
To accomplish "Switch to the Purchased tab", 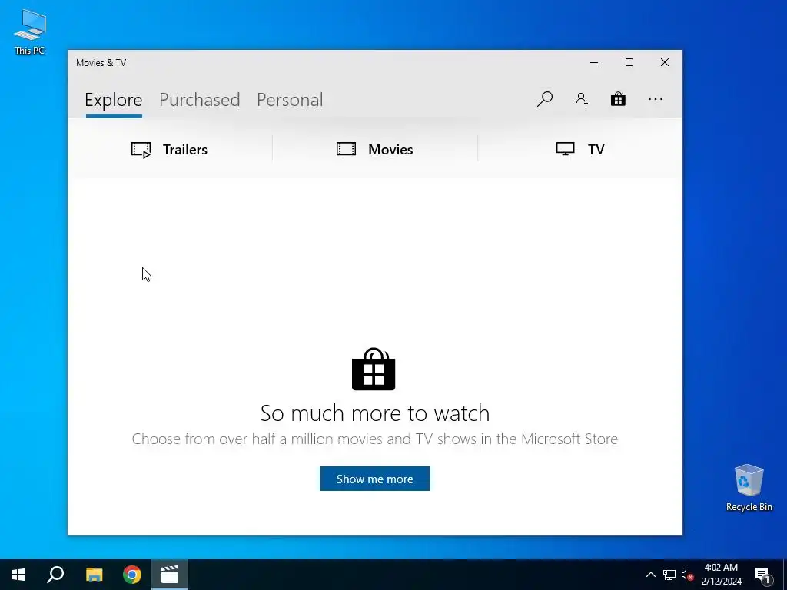I will (199, 100).
